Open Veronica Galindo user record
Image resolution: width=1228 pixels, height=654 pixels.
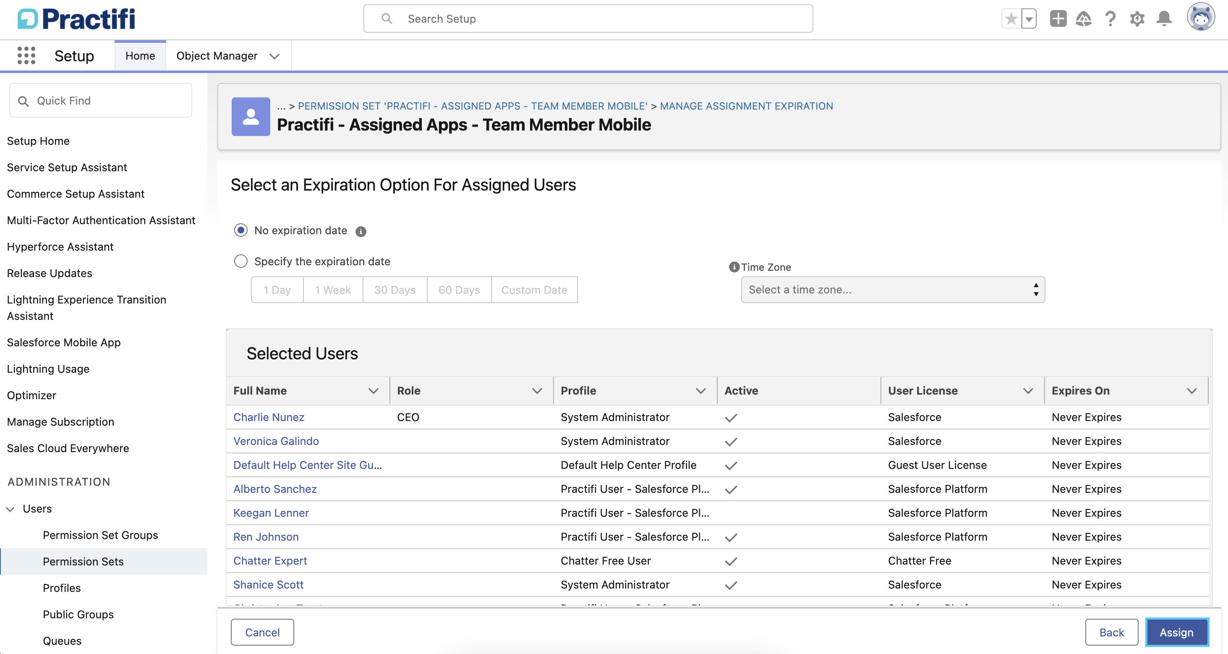pos(276,441)
